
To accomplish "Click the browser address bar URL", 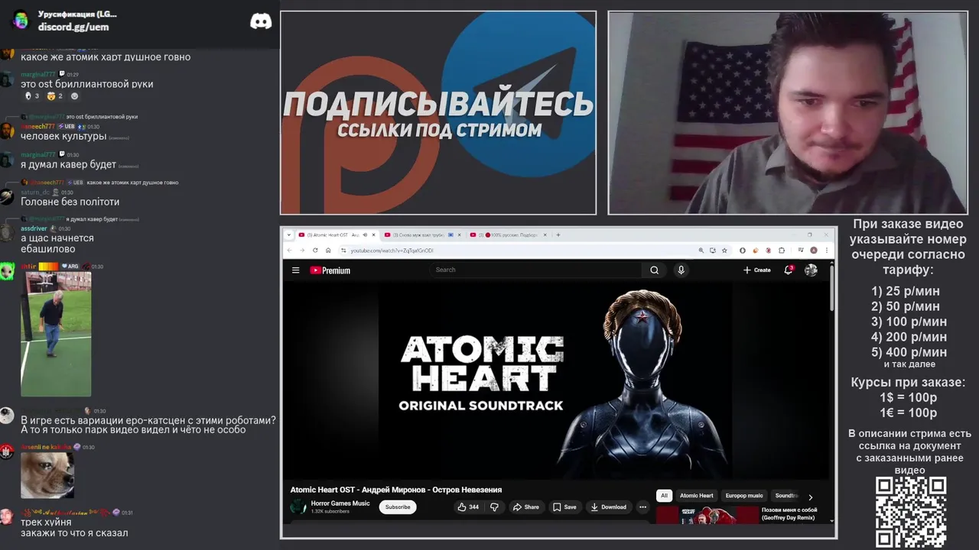I will (x=392, y=251).
